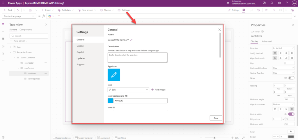Open the Vertical Overflow dropdown

pos(283,73)
